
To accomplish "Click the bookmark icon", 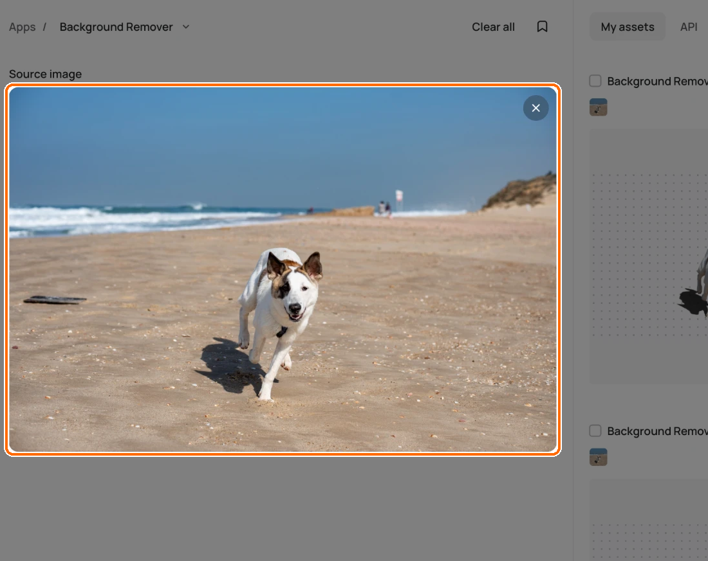I will click(x=542, y=26).
